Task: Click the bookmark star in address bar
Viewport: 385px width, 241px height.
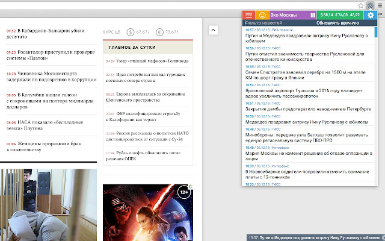Action: [x=361, y=5]
